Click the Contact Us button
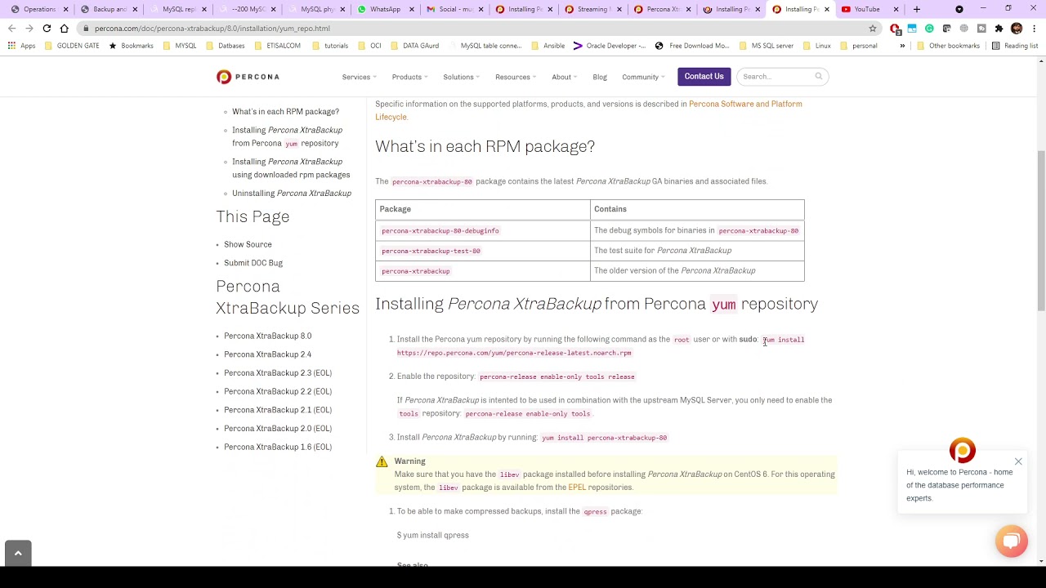The width and height of the screenshot is (1046, 588). click(x=704, y=77)
